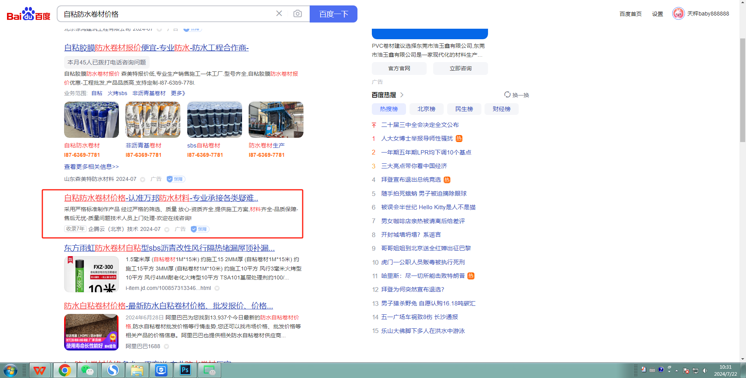Expand 更多 in the business scope row

click(x=178, y=93)
